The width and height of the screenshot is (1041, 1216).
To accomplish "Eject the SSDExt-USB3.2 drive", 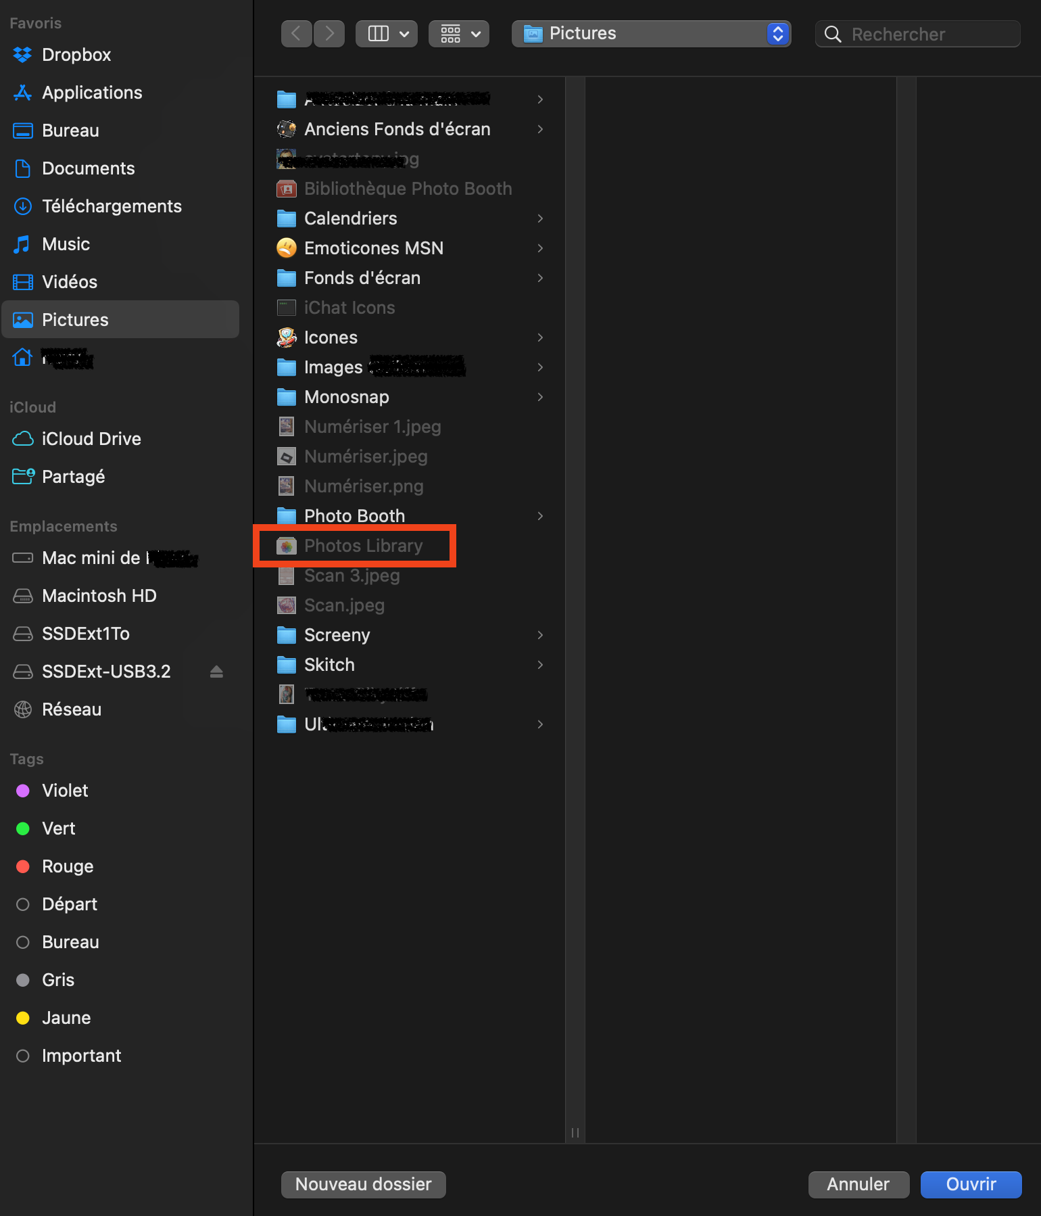I will (x=216, y=672).
